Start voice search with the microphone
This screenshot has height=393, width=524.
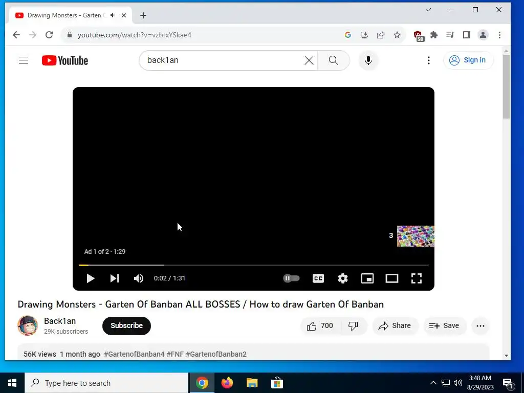368,60
